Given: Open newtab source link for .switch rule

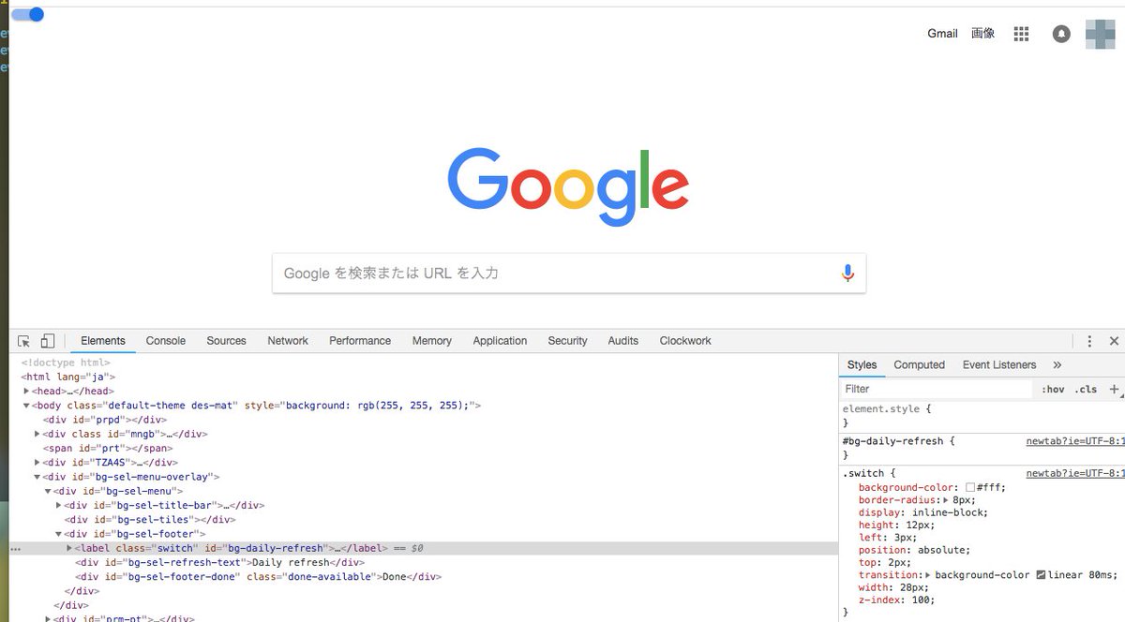Looking at the screenshot, I should (x=1073, y=474).
